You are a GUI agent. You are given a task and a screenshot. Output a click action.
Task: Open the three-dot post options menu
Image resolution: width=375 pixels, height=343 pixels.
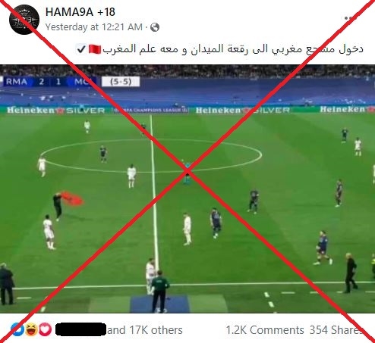[x=351, y=18]
